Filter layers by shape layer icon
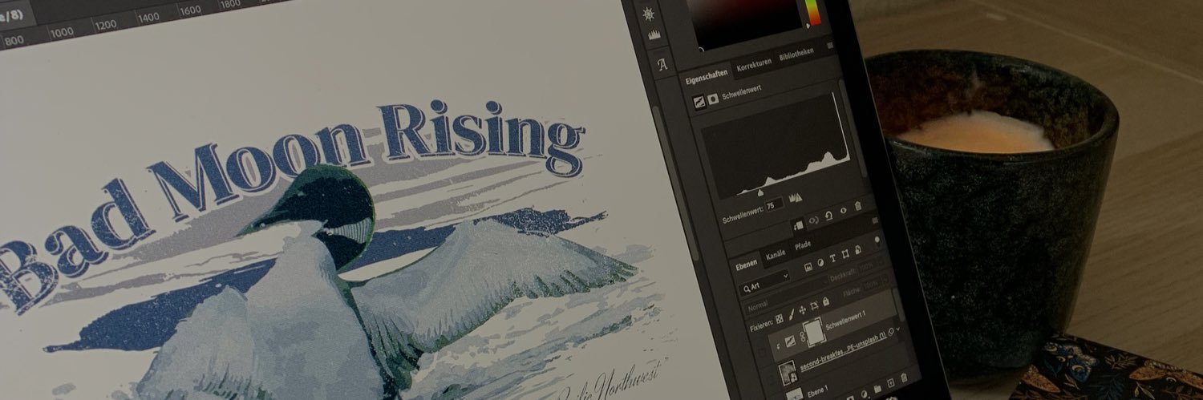The height and width of the screenshot is (400, 1203). coord(845,254)
